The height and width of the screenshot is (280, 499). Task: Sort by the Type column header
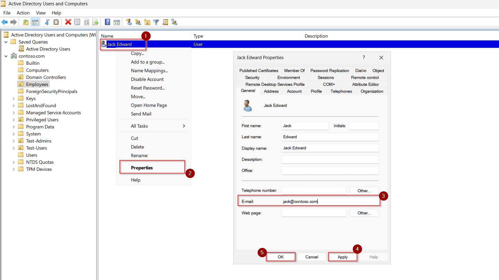(x=247, y=36)
